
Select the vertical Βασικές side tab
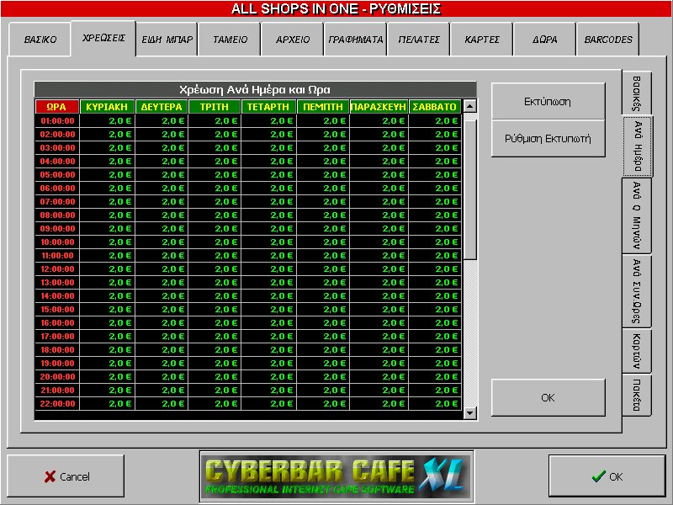click(x=637, y=93)
